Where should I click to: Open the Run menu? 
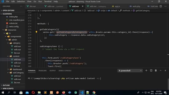point(40,2)
